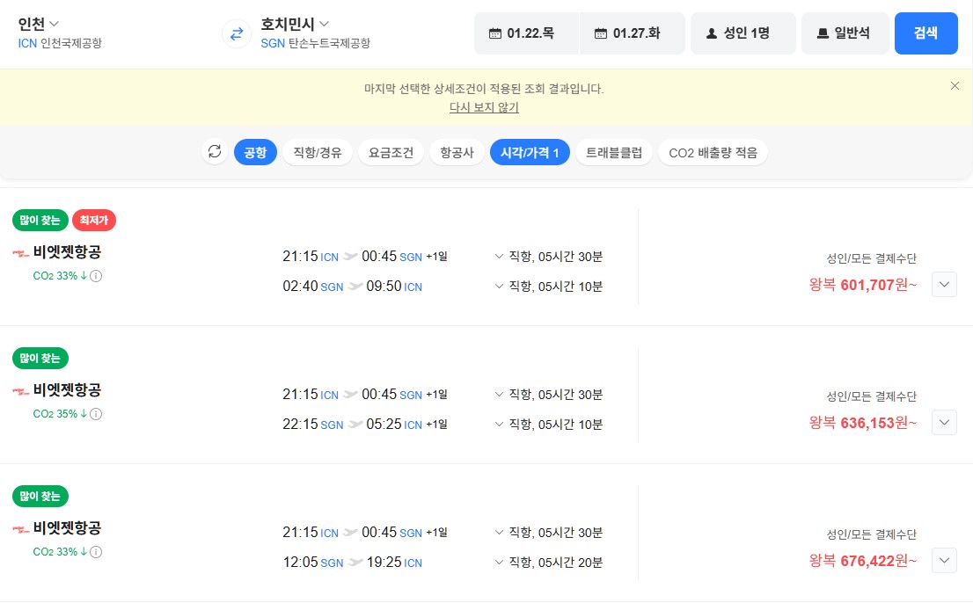Toggle the 공항 filter chip
Image resolution: width=973 pixels, height=603 pixels.
pos(255,152)
